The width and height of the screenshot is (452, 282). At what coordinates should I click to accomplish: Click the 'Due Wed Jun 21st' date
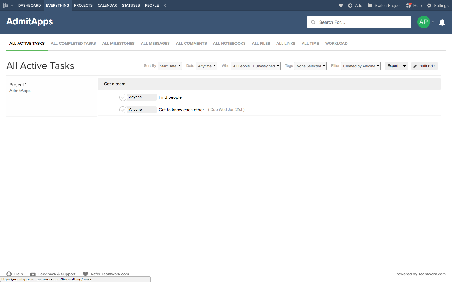pyautogui.click(x=226, y=110)
